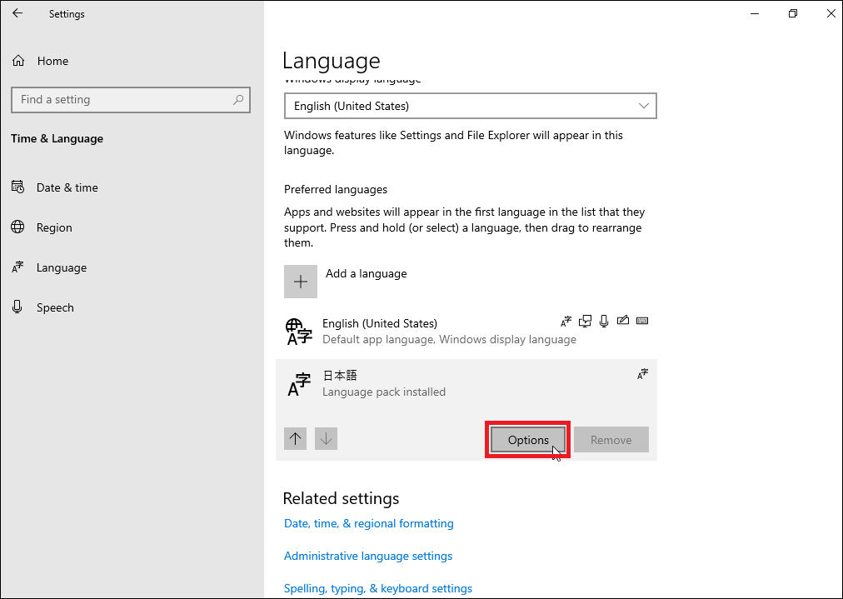Click the Find a setting search box
The width and height of the screenshot is (843, 599).
click(x=121, y=99)
